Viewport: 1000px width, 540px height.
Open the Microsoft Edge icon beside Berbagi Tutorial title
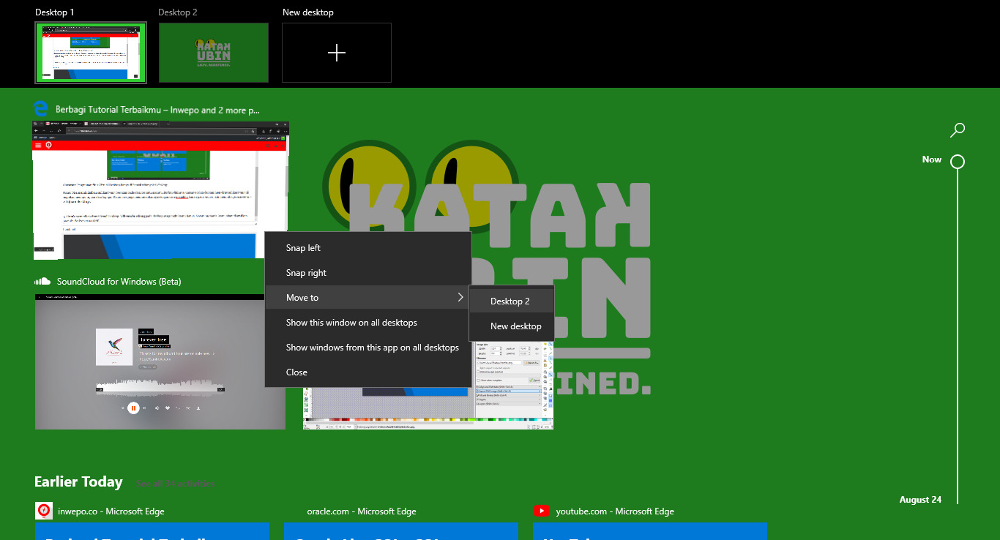[x=41, y=110]
